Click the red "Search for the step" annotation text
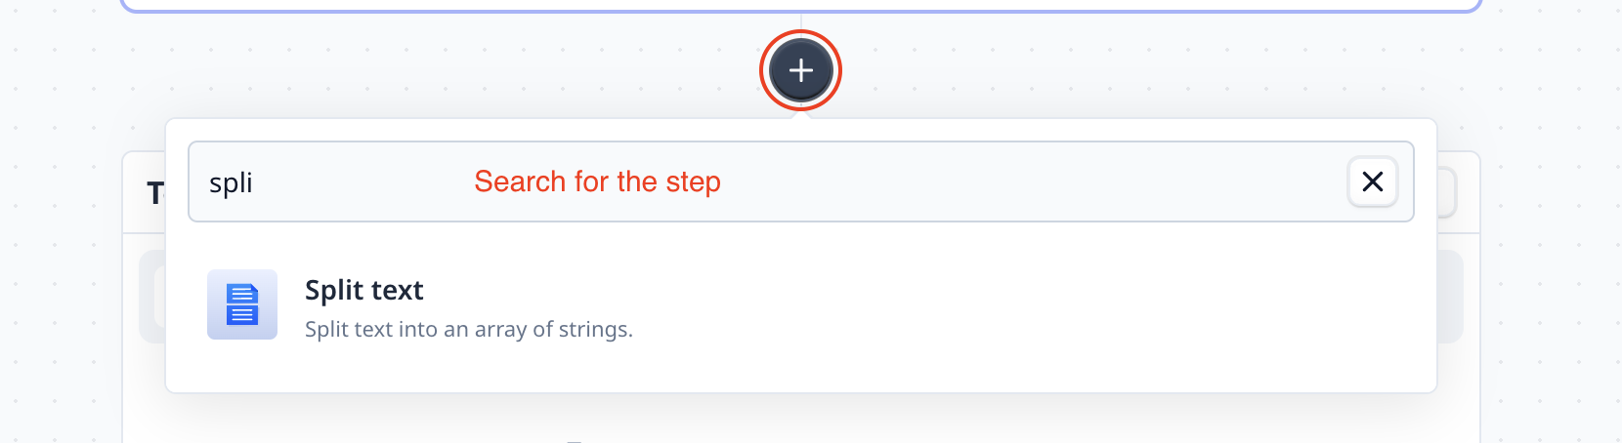This screenshot has width=1622, height=443. [x=597, y=181]
